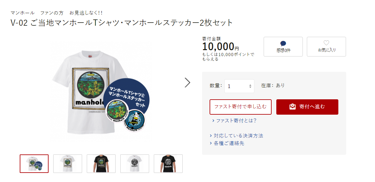This screenshot has height=182, width=375.
Task: Open the 感想0件 reviews box
Action: 283,47
